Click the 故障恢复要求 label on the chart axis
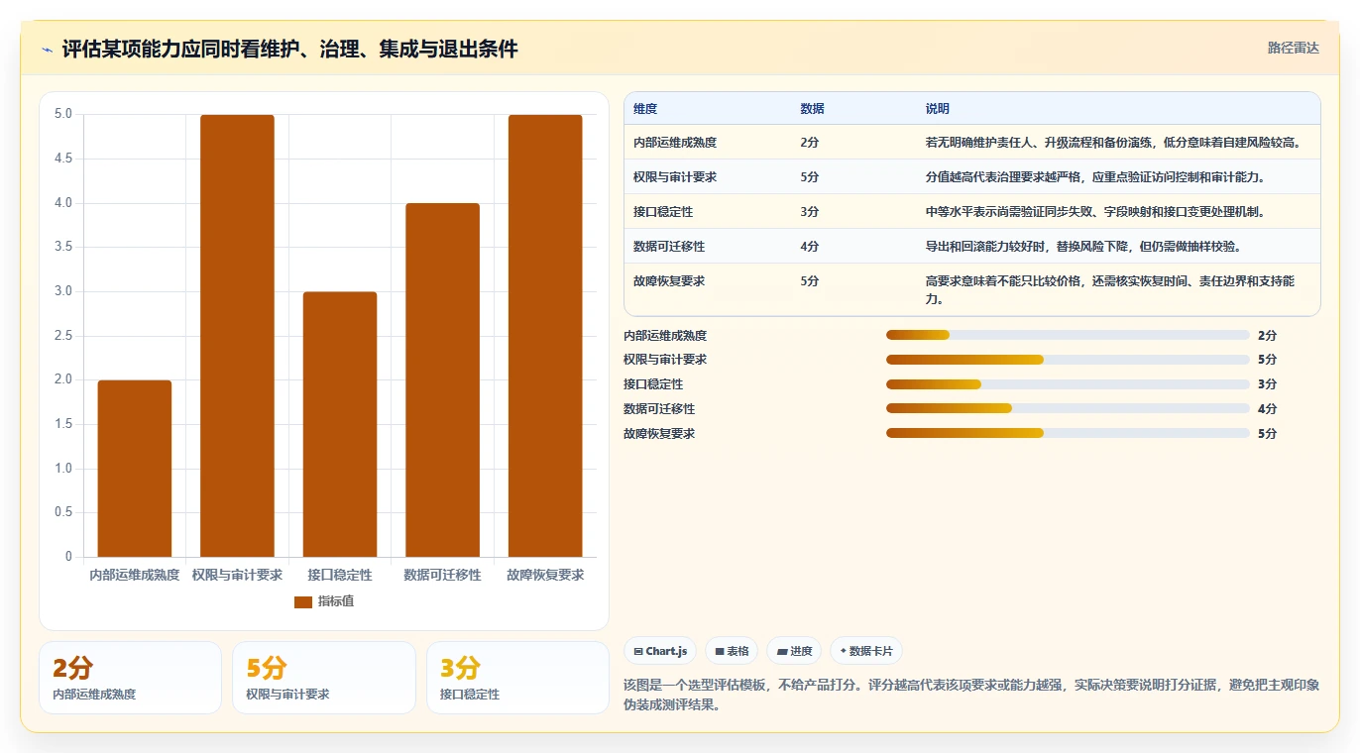Image resolution: width=1360 pixels, height=753 pixels. pyautogui.click(x=545, y=575)
